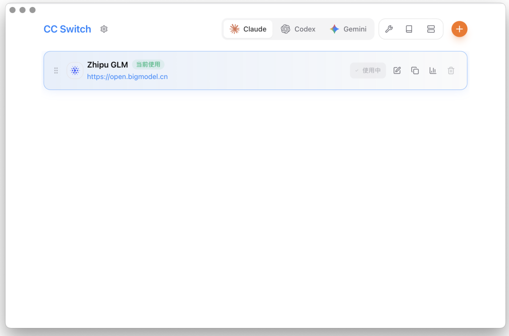Viewport: 509px width, 336px height.
Task: Click the drag handle on Zhipu GLM
Action: tap(56, 71)
